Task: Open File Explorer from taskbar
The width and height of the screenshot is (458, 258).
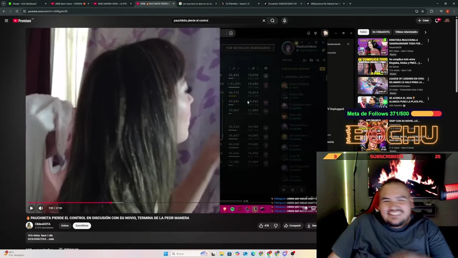Action: click(221, 254)
